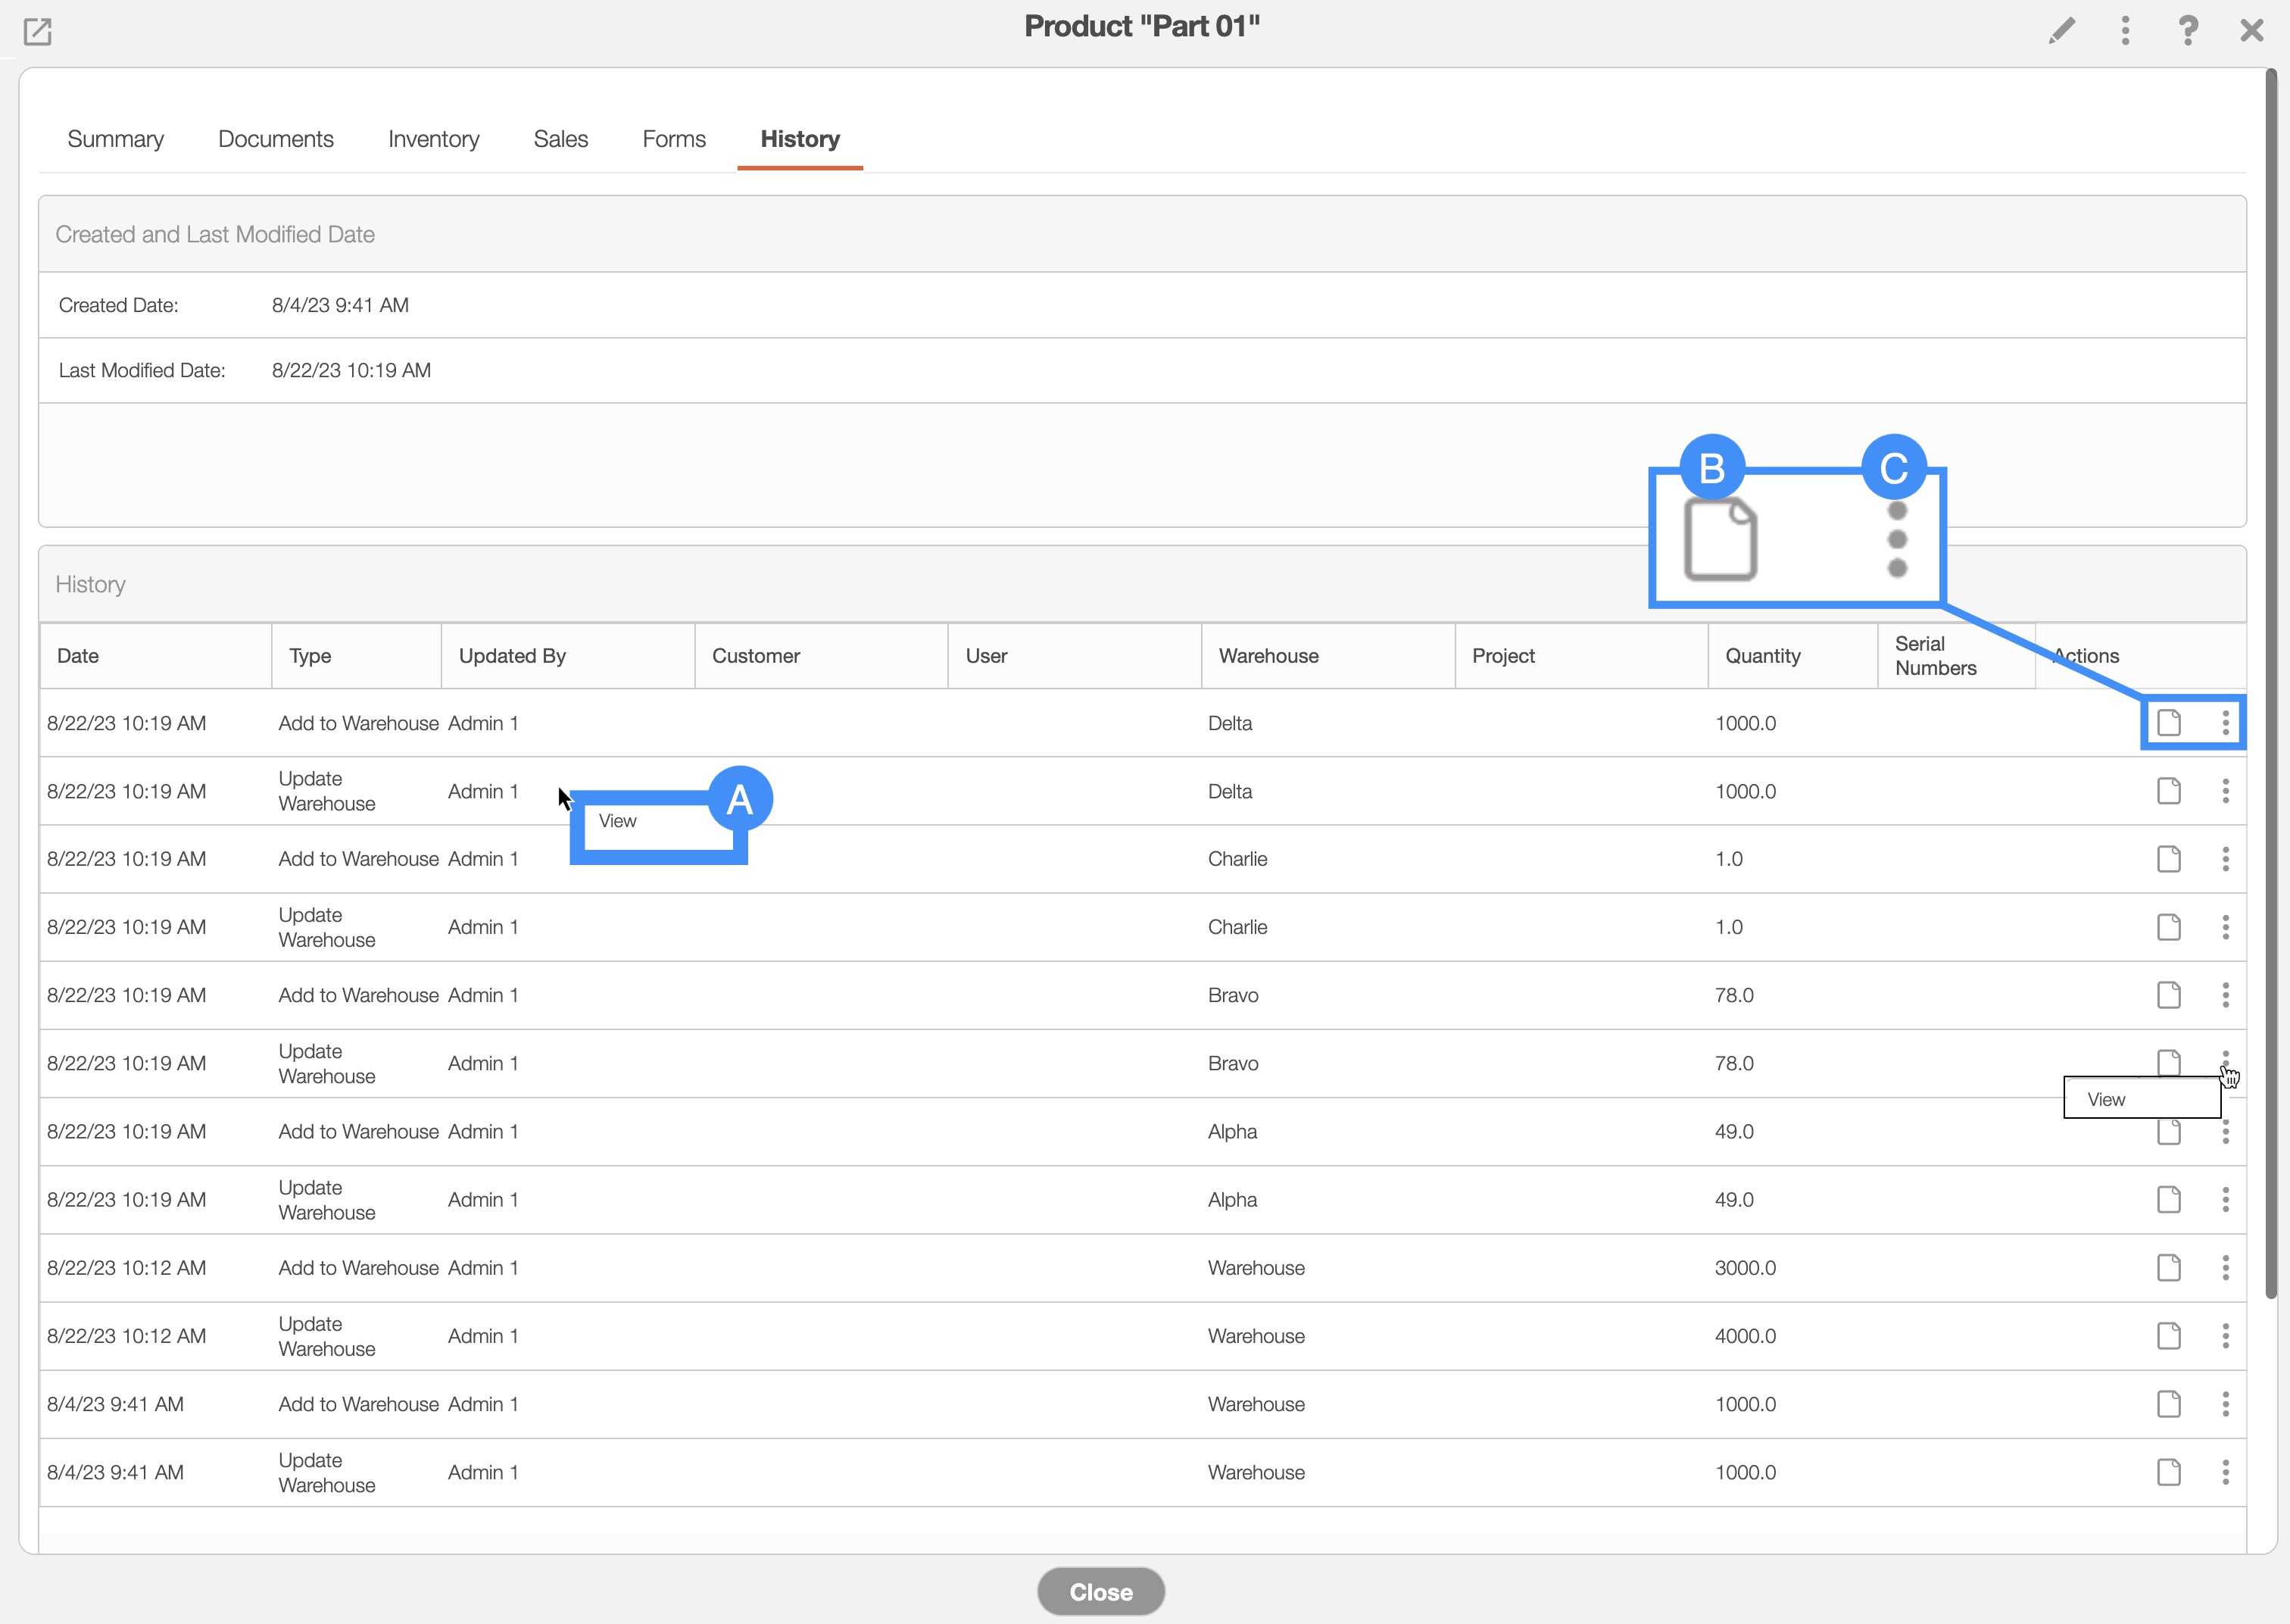This screenshot has width=2290, height=1624.
Task: Open the Sales tab
Action: coord(560,139)
